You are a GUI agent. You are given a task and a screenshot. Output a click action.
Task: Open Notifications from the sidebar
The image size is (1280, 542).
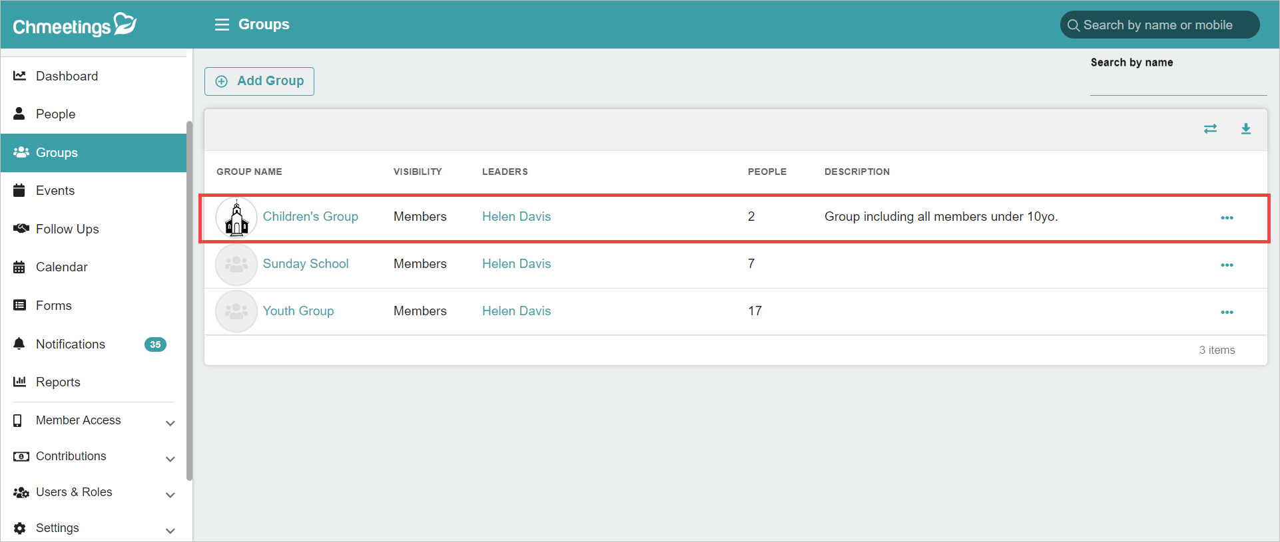(93, 344)
